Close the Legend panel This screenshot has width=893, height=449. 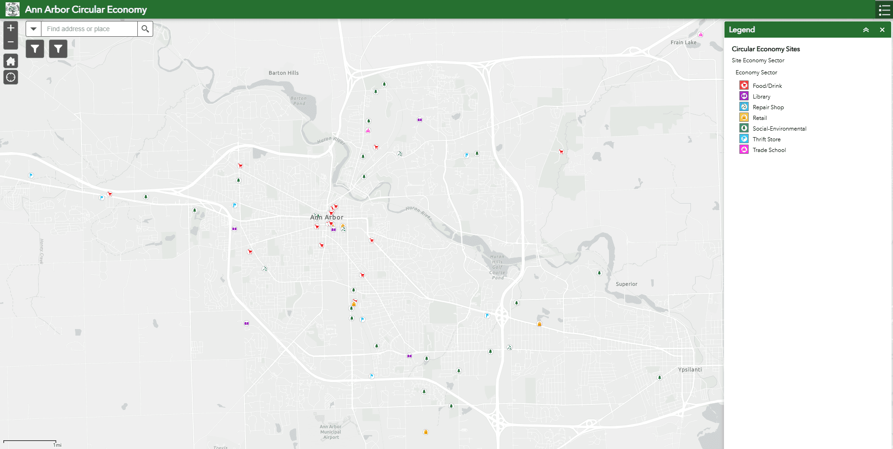882,29
